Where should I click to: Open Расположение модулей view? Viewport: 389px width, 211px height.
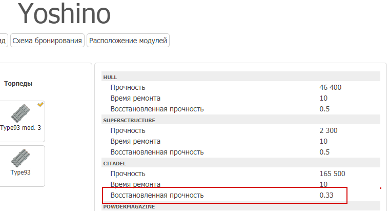(x=128, y=41)
